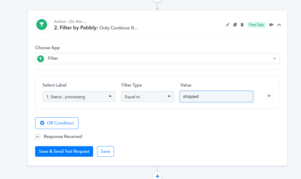Open the video tutorial camera icon
The width and height of the screenshot is (301, 179).
tap(271, 25)
